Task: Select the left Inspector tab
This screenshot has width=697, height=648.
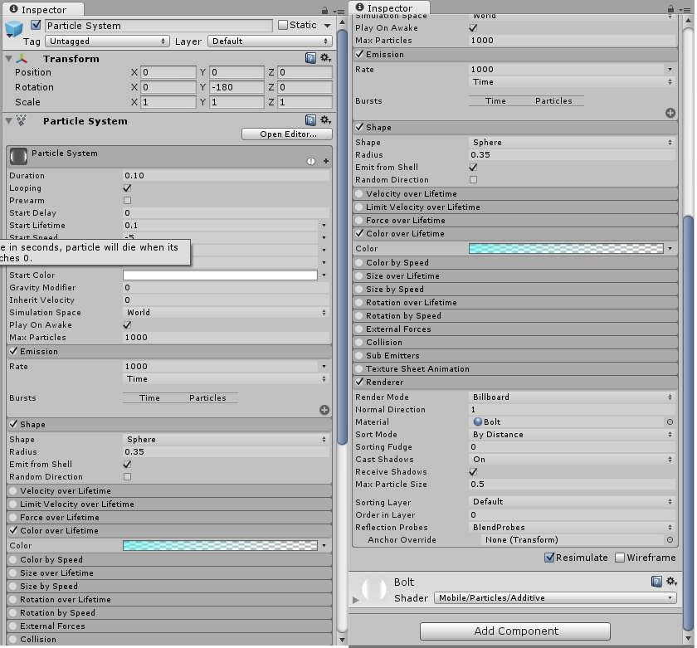Action: (43, 9)
